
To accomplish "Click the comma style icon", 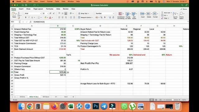I will point(105,17).
